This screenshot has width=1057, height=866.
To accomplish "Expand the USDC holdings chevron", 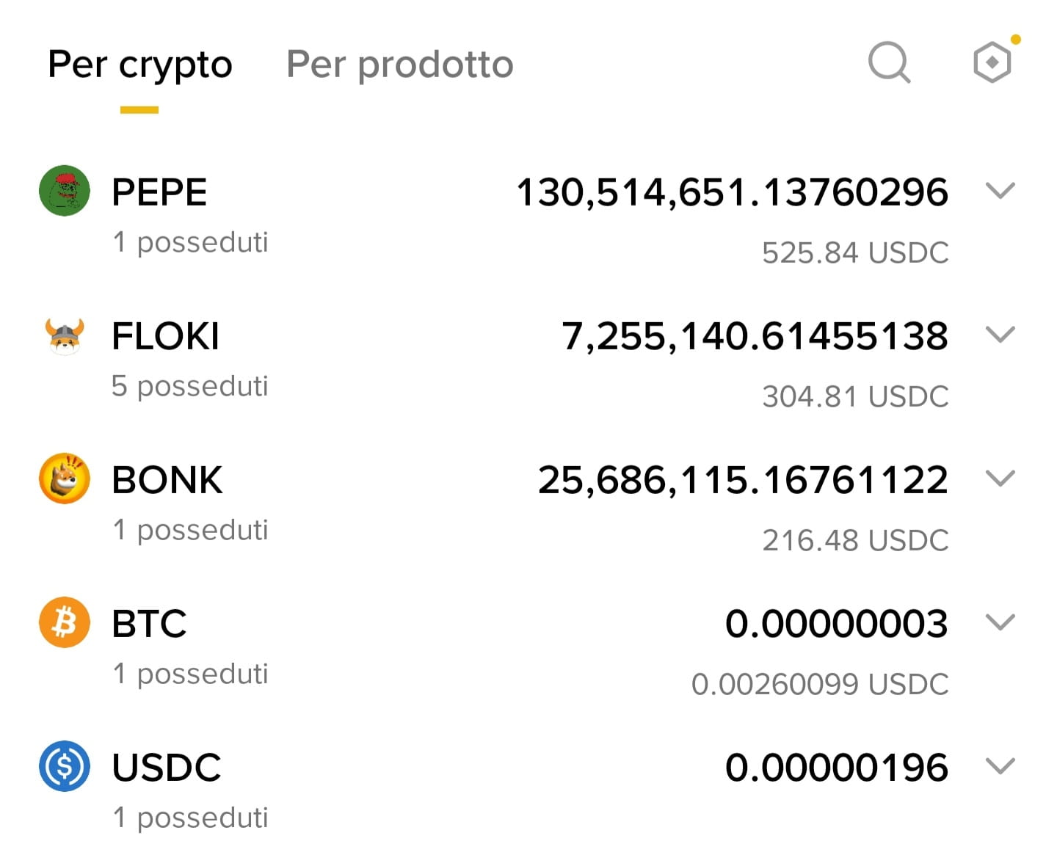I will coord(1000,766).
